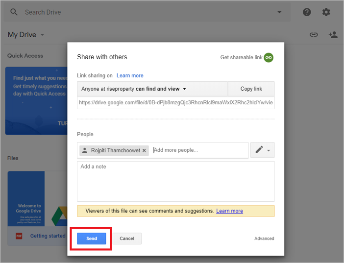
Task: Expand the search options dropdown arrow
Action: pyautogui.click(x=279, y=12)
